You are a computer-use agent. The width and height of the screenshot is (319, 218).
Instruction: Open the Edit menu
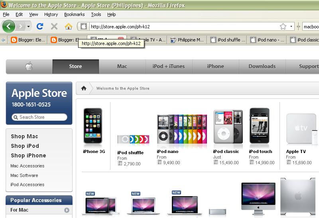[x=19, y=14]
